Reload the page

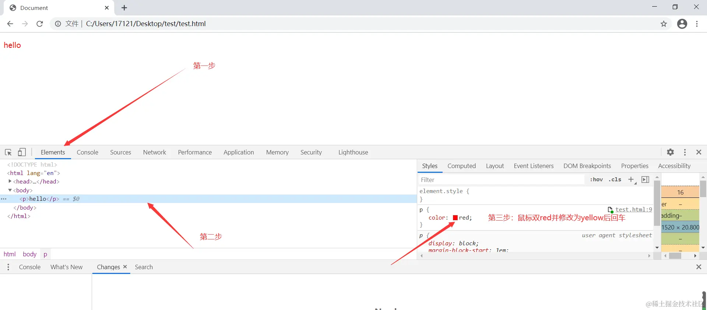point(40,24)
